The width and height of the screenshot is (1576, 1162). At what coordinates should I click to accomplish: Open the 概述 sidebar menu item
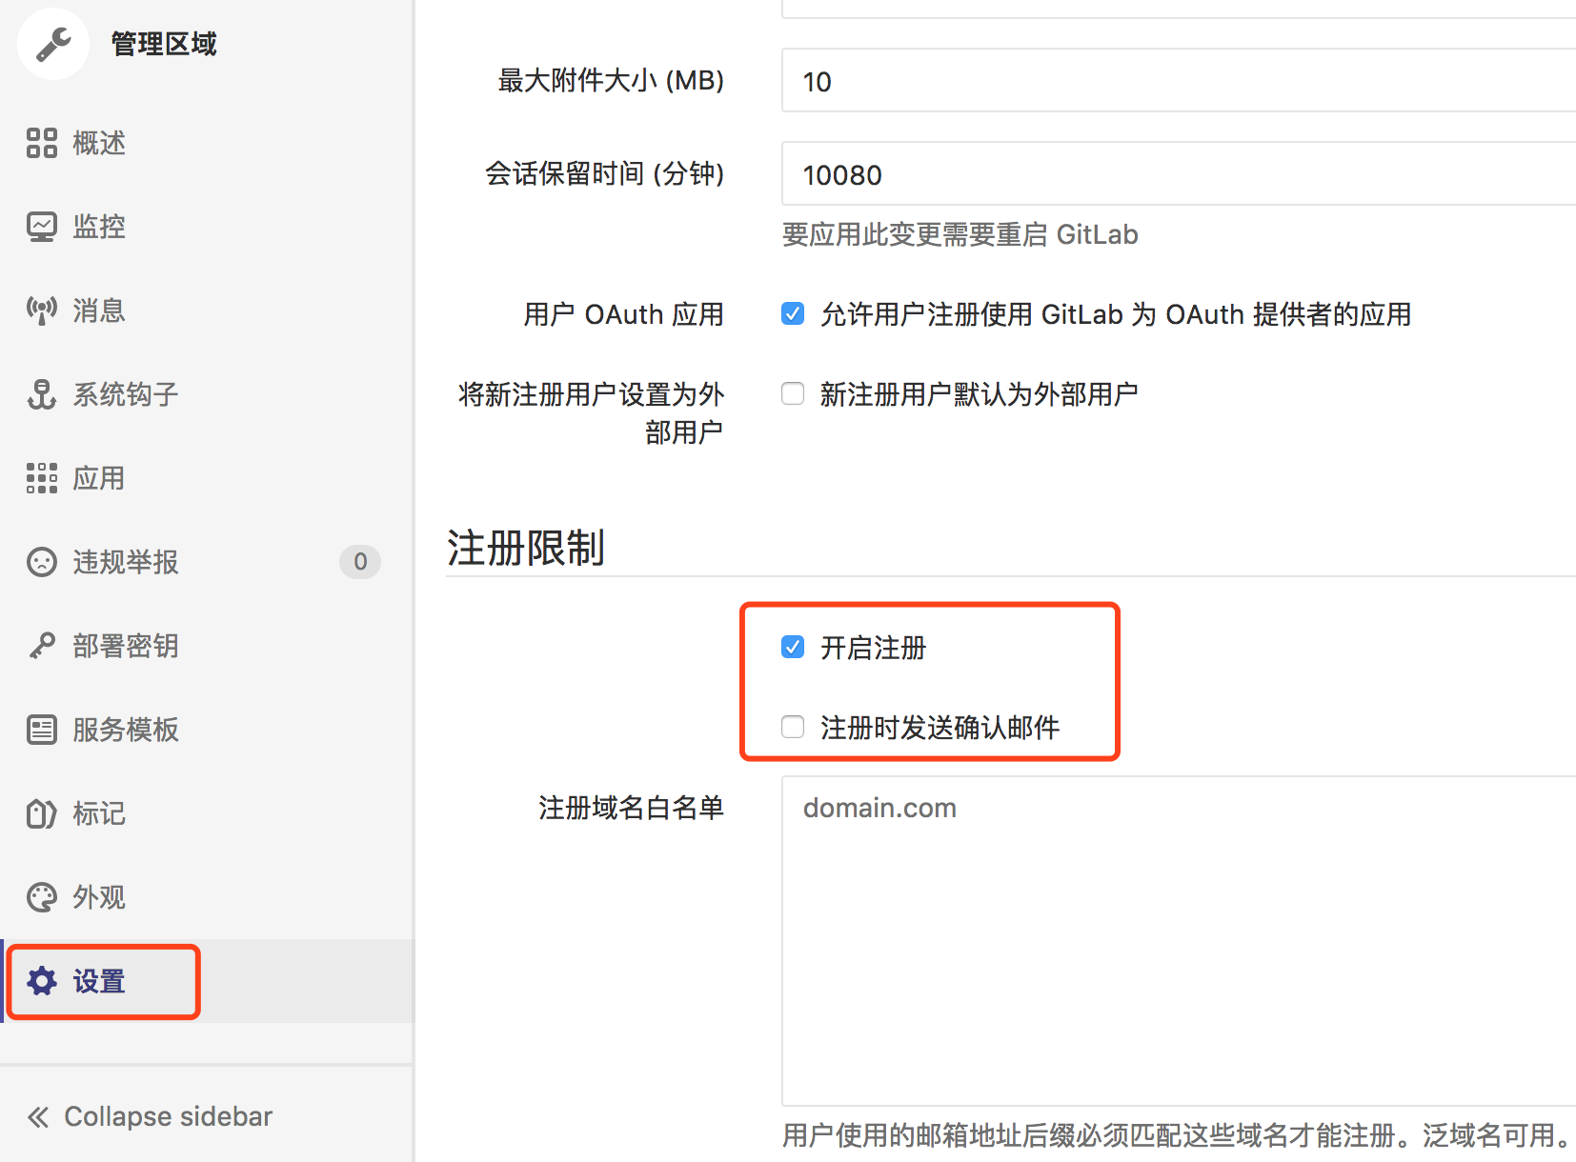click(207, 143)
